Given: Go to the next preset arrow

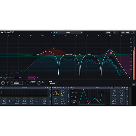Looking at the screenshot, I should pyautogui.click(x=57, y=32).
